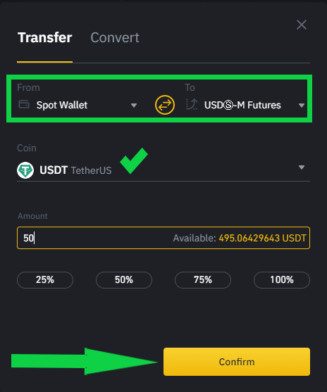Open the Coin selection dropdown arrow

click(302, 167)
